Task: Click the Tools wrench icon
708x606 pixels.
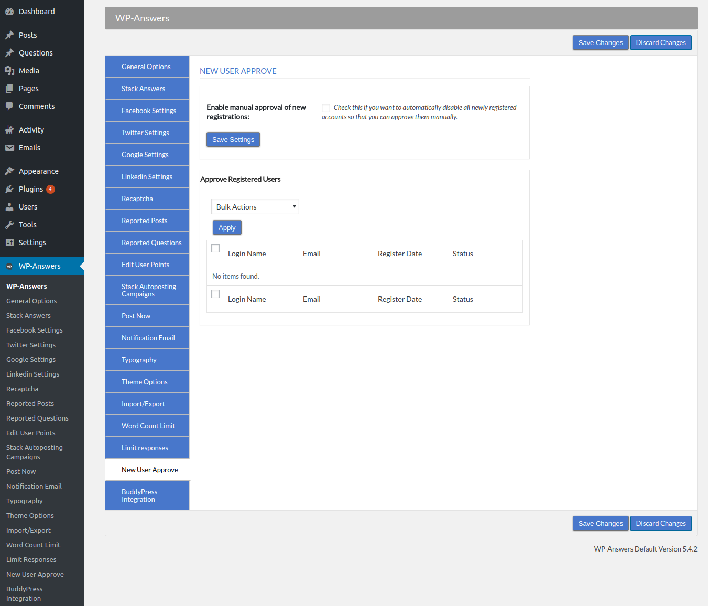Action: (x=9, y=225)
